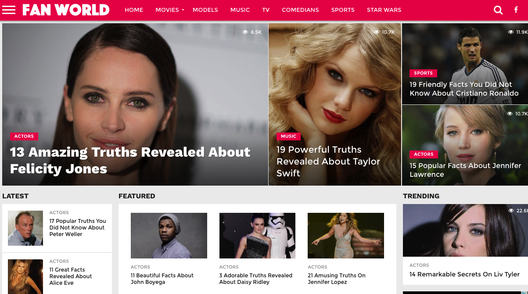Click the FAN WORLD logo
This screenshot has height=294, width=528.
pos(66,10)
